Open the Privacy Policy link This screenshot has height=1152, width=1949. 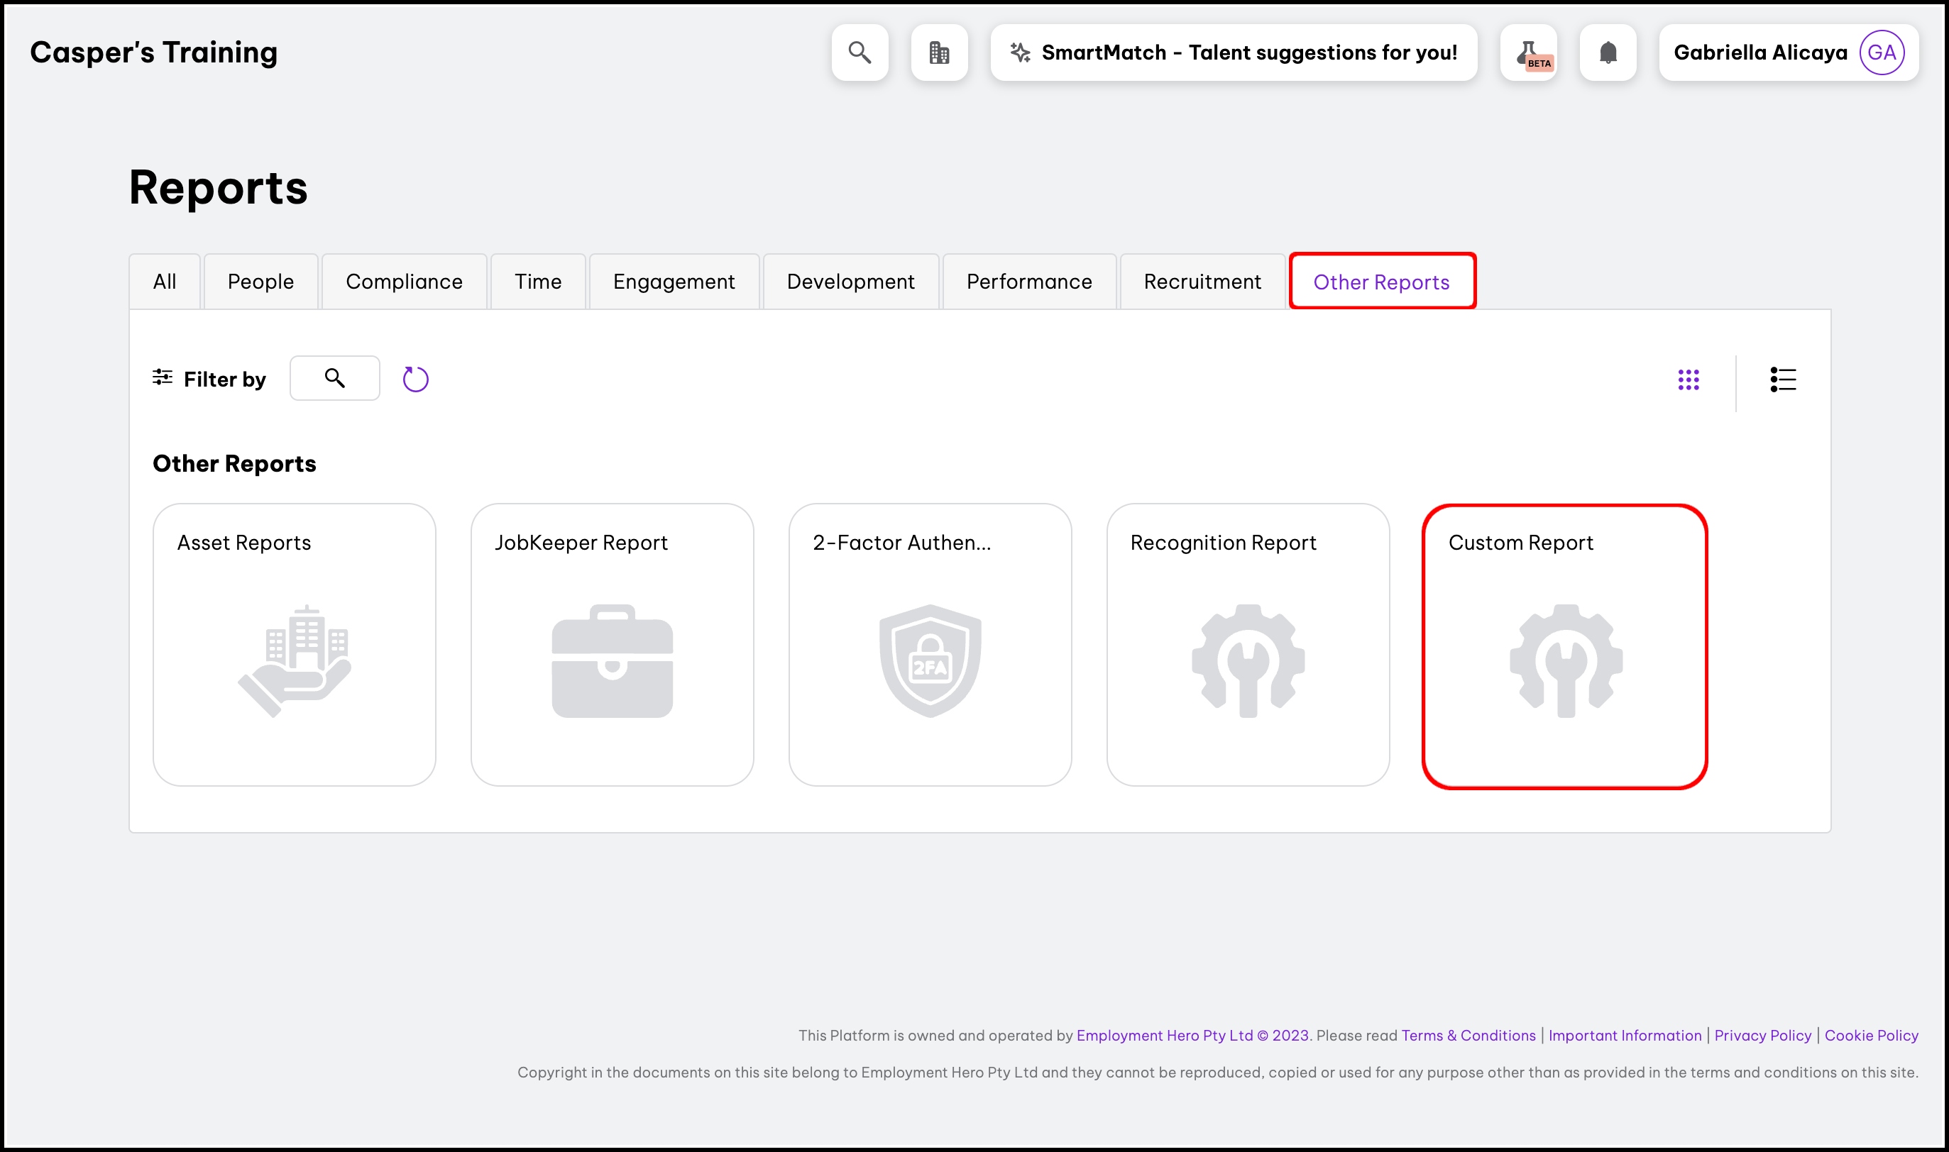(x=1762, y=1035)
